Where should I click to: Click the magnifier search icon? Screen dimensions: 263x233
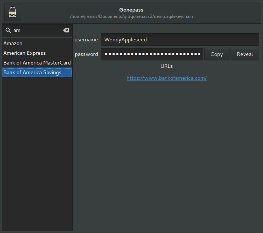point(8,30)
